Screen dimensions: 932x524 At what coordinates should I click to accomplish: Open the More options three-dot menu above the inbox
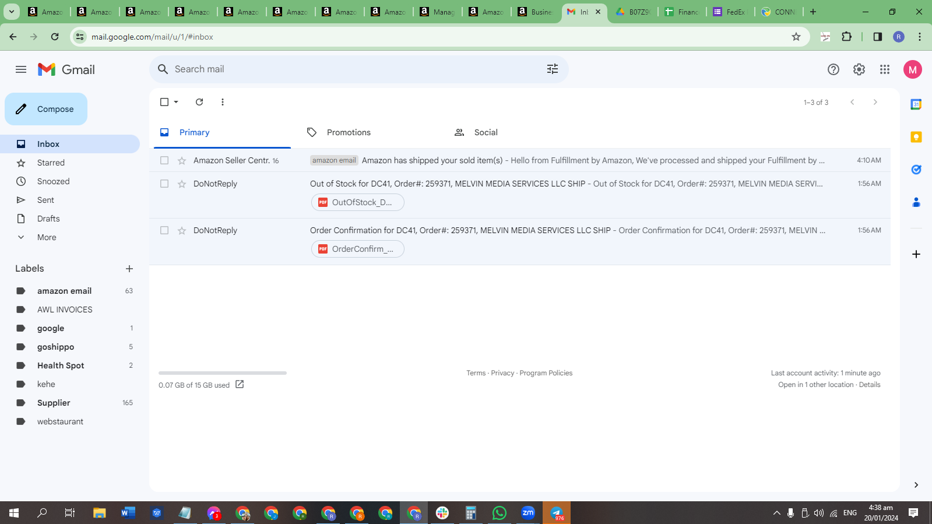[223, 102]
